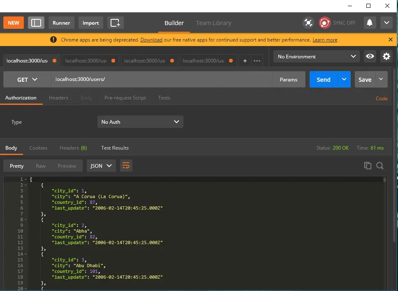Image resolution: width=398 pixels, height=291 pixels.
Task: Follow the Learn more link
Action: [x=325, y=40]
